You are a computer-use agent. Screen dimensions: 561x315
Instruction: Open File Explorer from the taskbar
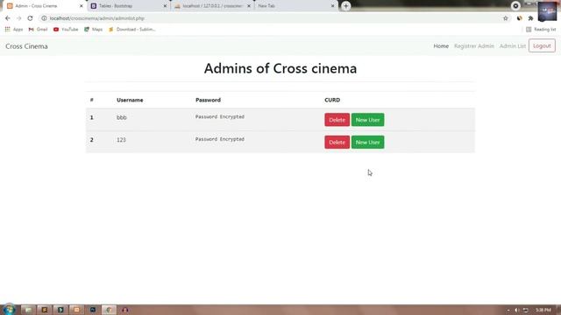click(x=28, y=310)
